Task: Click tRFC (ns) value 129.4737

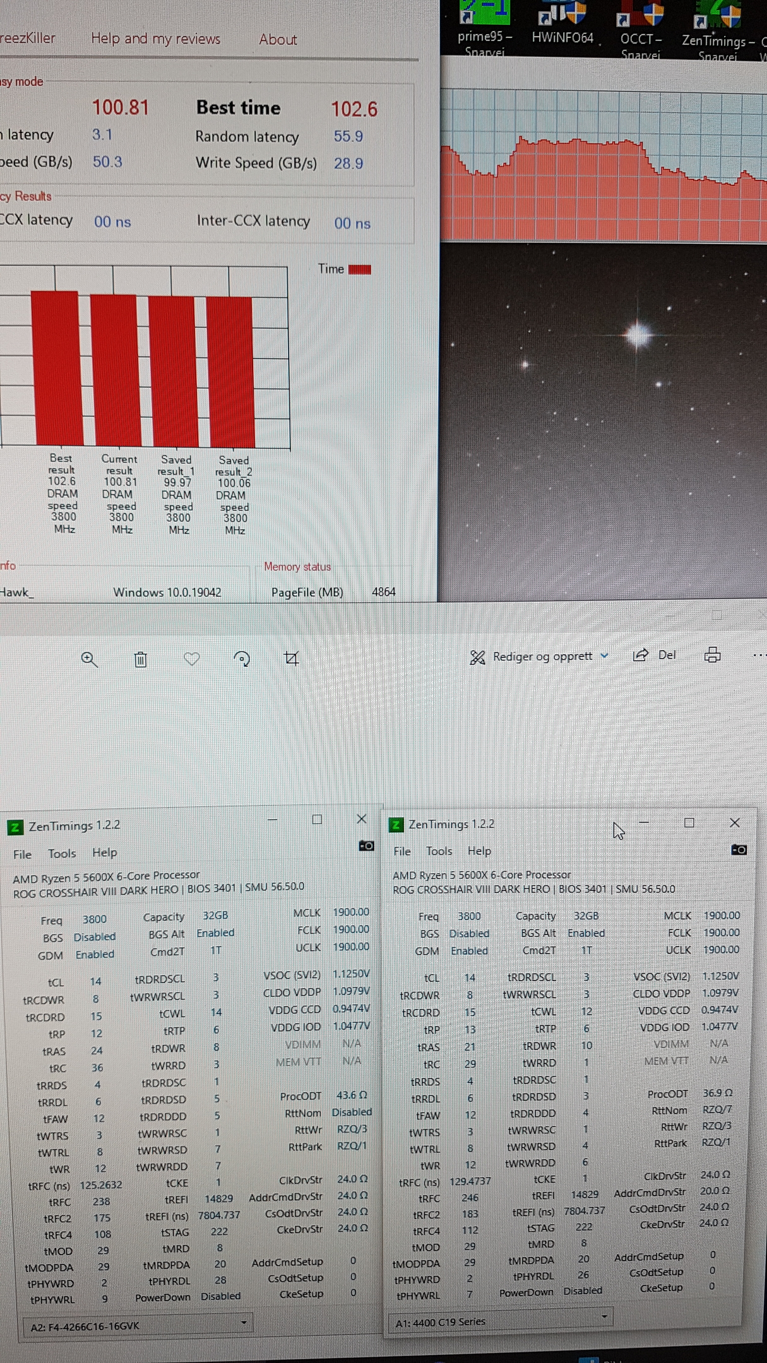Action: click(x=470, y=1181)
